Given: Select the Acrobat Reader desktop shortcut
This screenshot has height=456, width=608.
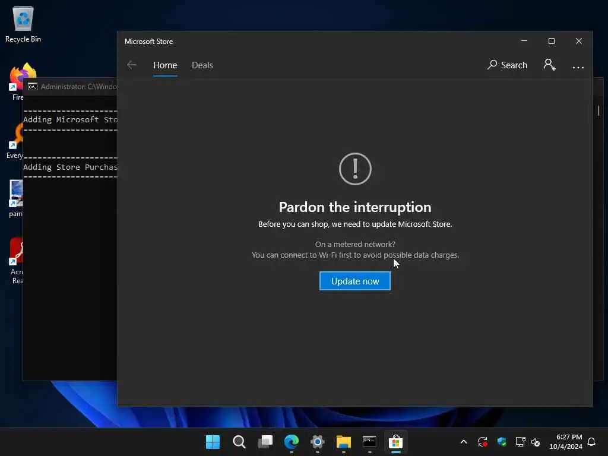Looking at the screenshot, I should click(x=17, y=261).
